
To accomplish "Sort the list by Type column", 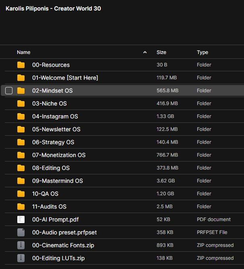I will coord(203,52).
